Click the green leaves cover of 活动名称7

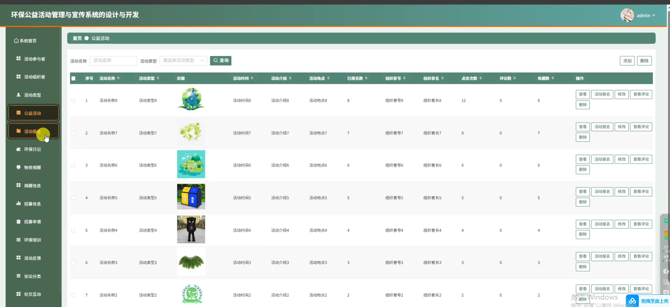click(191, 132)
